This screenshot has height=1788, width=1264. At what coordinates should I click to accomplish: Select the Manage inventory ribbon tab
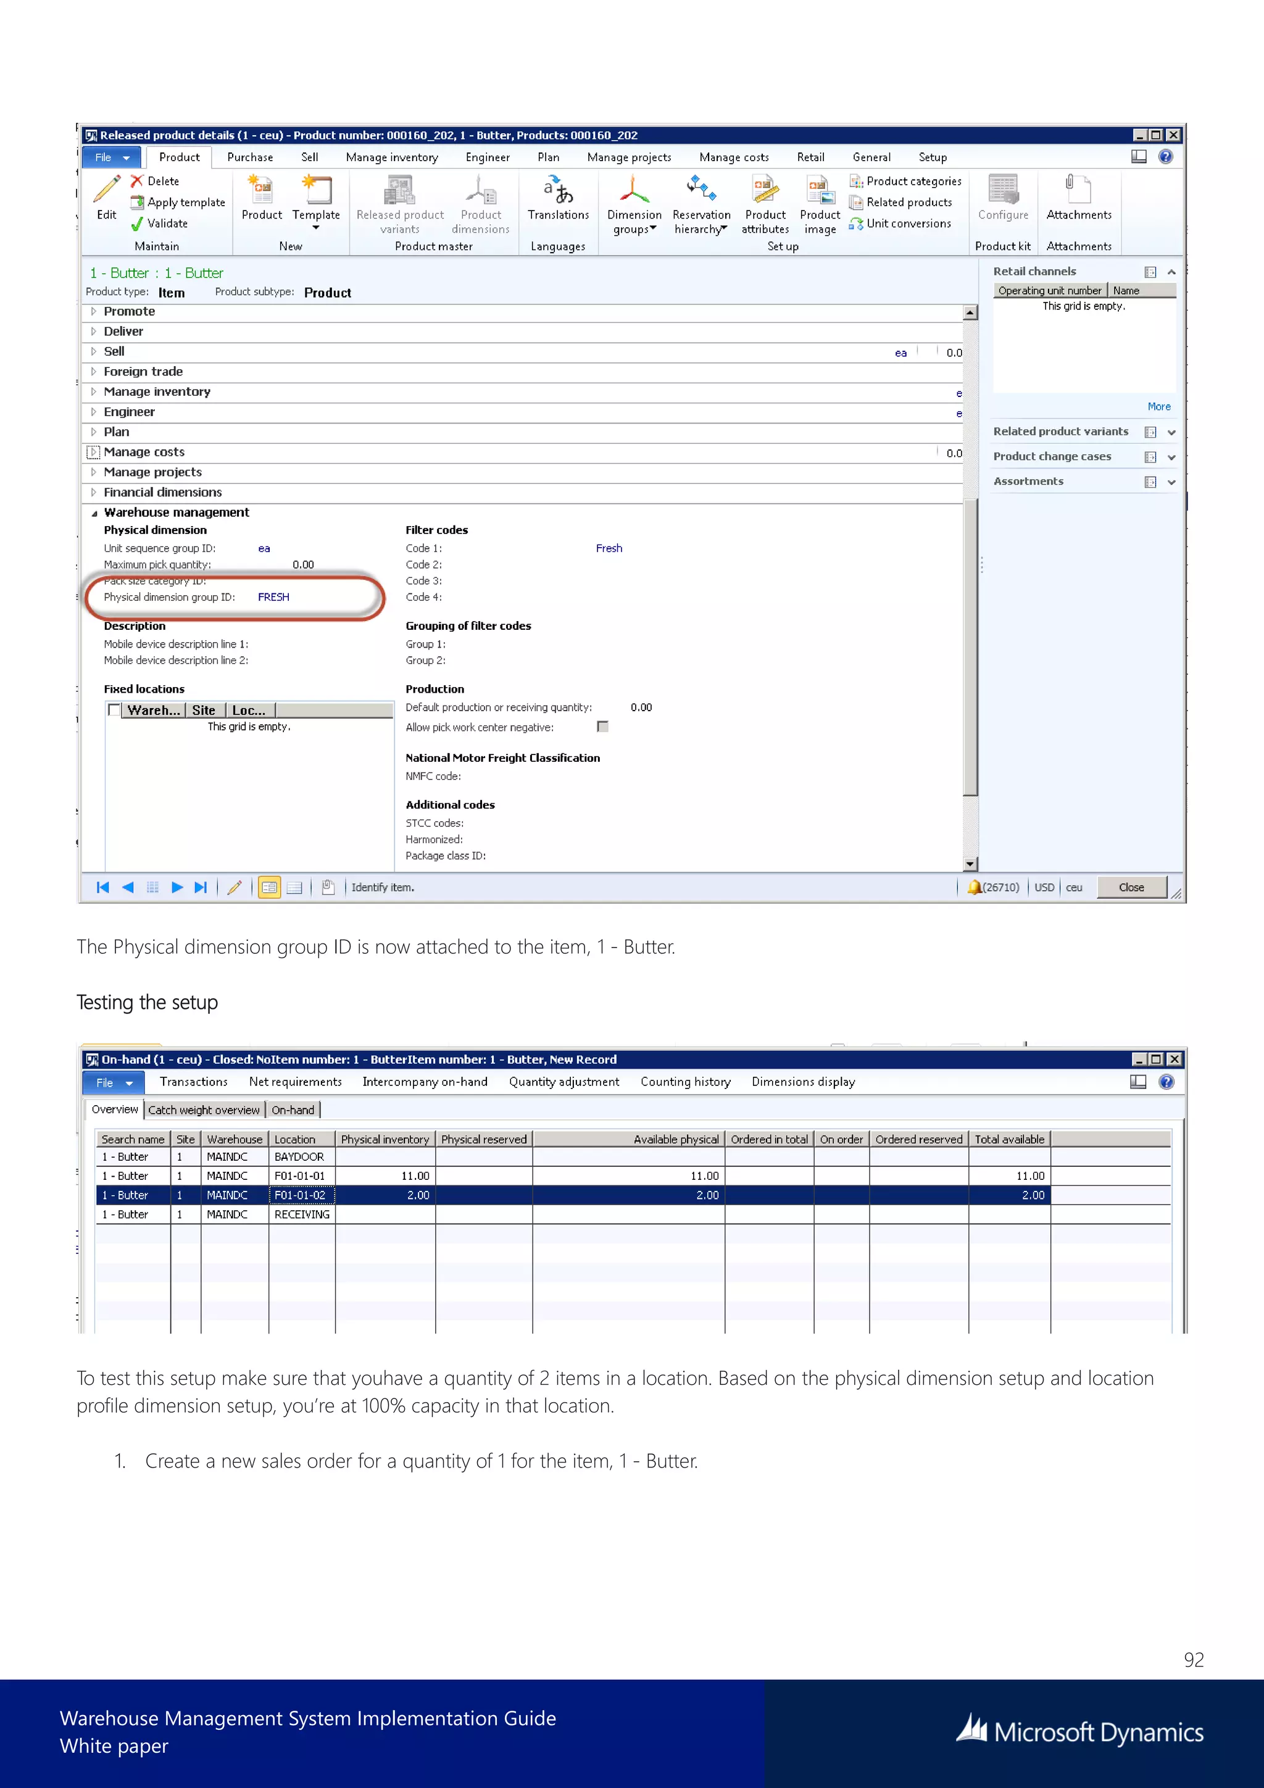tap(391, 157)
